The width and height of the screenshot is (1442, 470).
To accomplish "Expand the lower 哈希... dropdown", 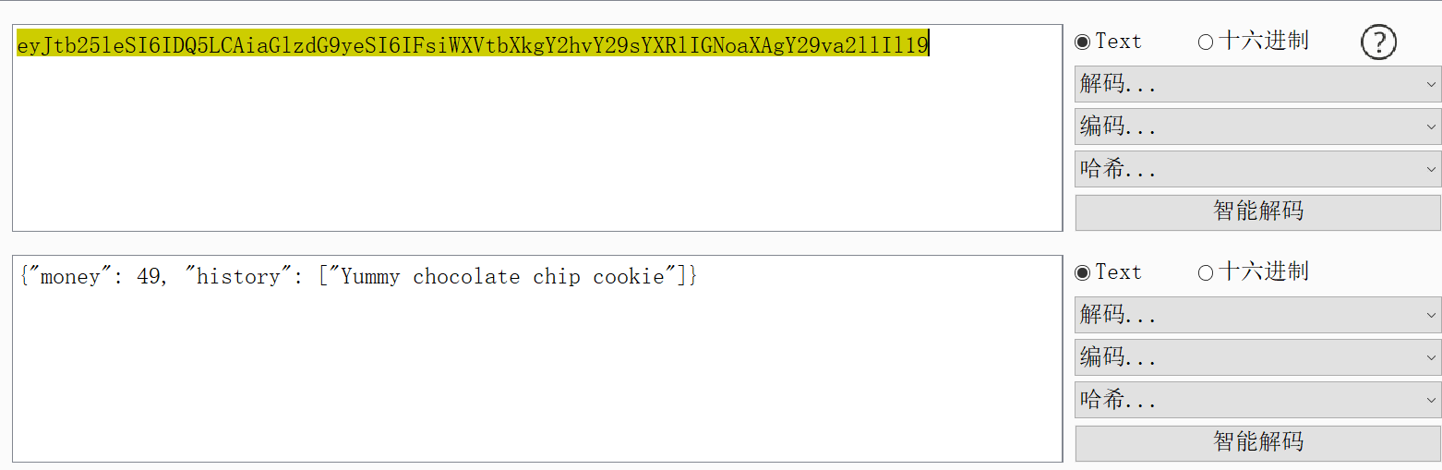I will click(1257, 400).
